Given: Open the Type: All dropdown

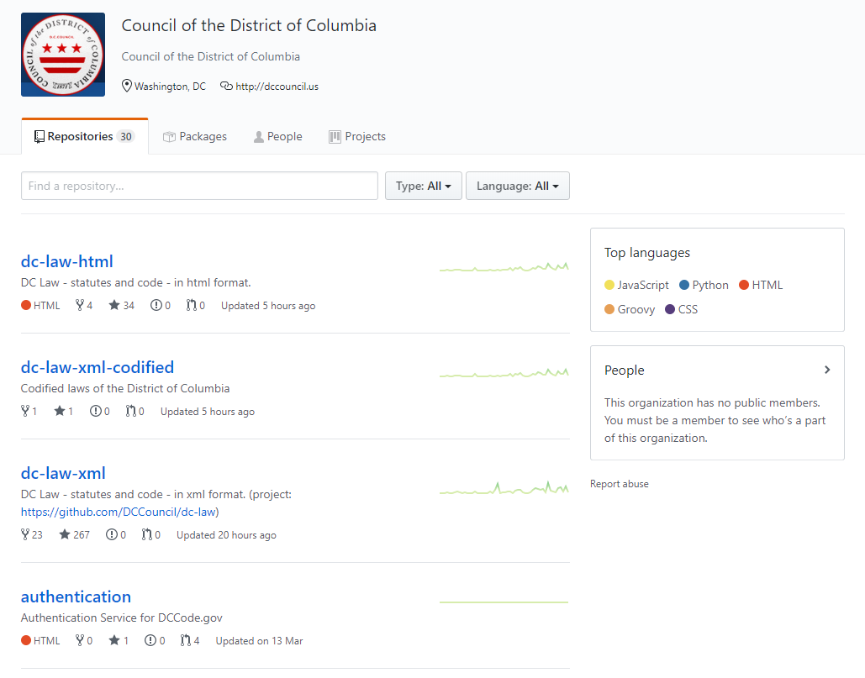Looking at the screenshot, I should click(424, 186).
